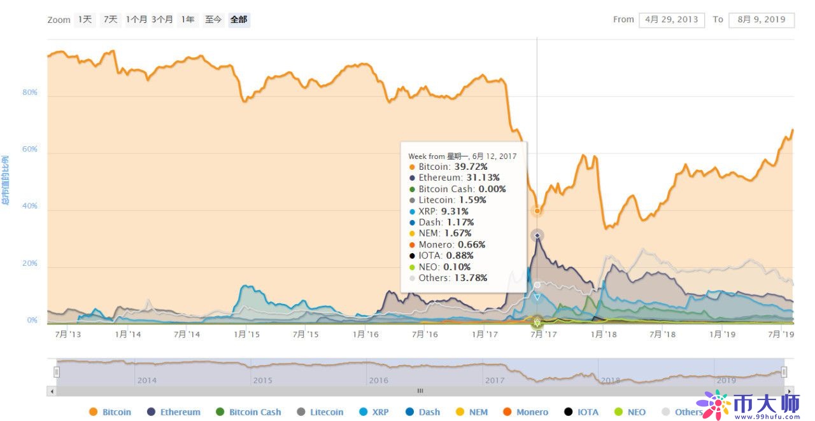Image resolution: width=815 pixels, height=421 pixels.
Task: Toggle the Ethereum series in the legend
Action: [173, 411]
